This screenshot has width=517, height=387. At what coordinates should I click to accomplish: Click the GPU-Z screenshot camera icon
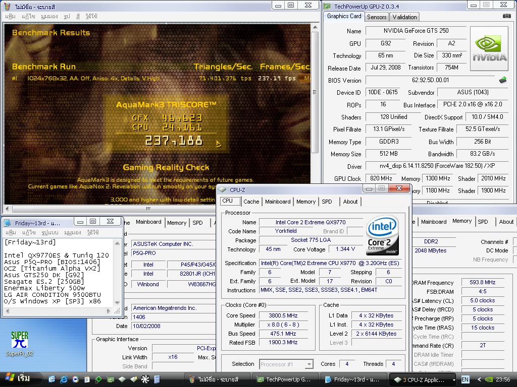click(x=506, y=16)
